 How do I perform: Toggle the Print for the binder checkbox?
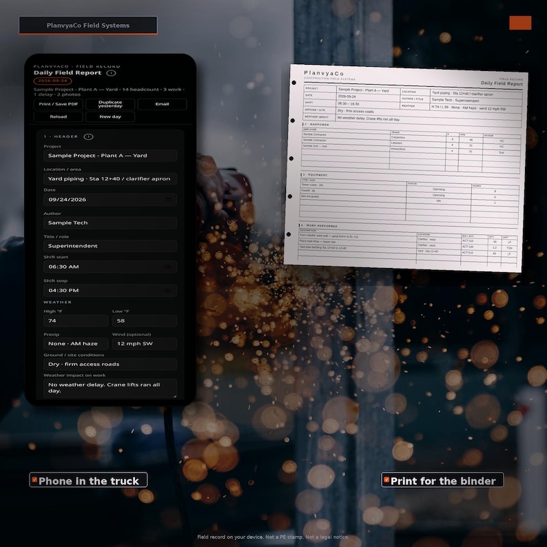tap(386, 479)
